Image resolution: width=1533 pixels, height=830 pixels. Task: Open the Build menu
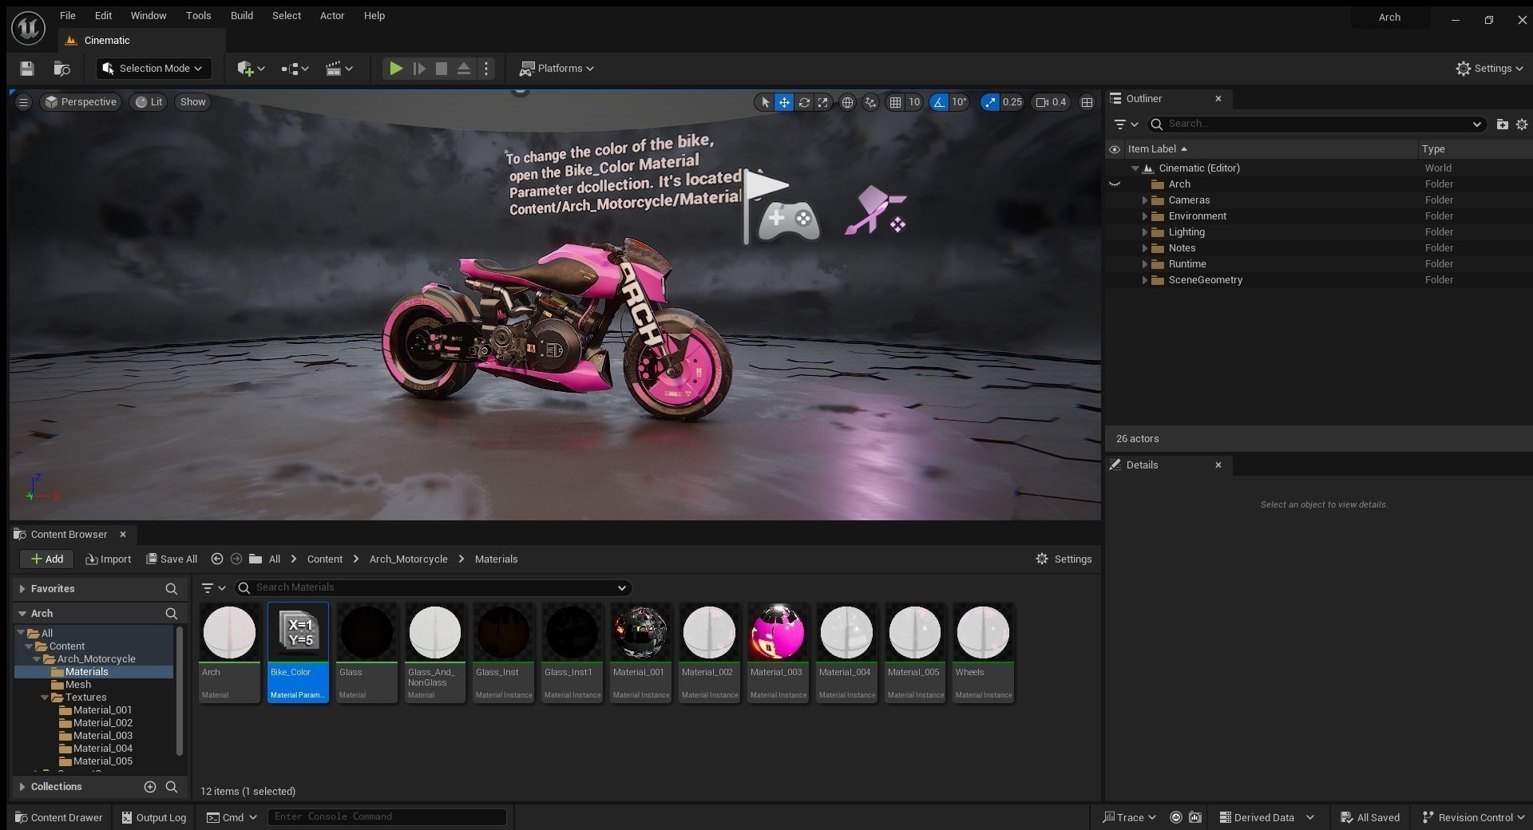(x=242, y=15)
